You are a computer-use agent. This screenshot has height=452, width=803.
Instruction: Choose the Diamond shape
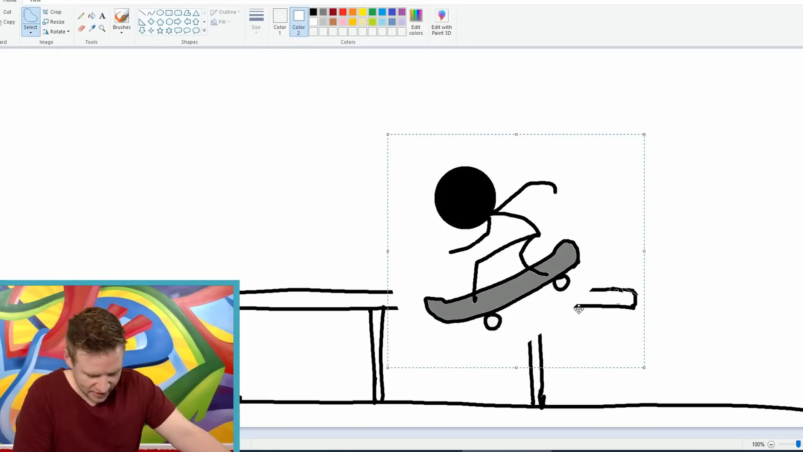pyautogui.click(x=151, y=22)
